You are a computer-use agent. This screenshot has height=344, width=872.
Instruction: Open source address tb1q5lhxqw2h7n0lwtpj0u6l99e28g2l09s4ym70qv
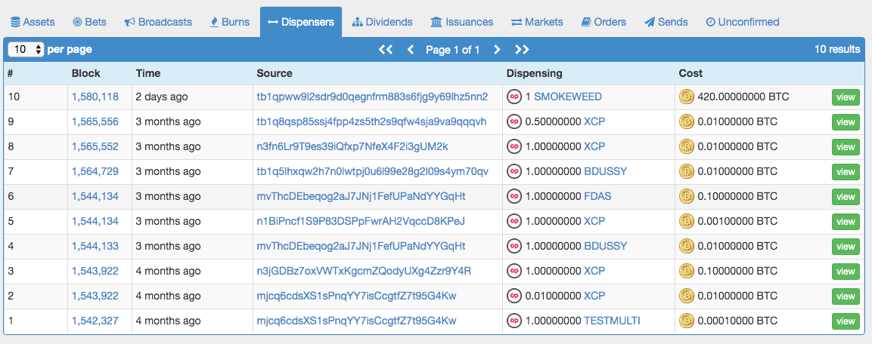coord(373,171)
